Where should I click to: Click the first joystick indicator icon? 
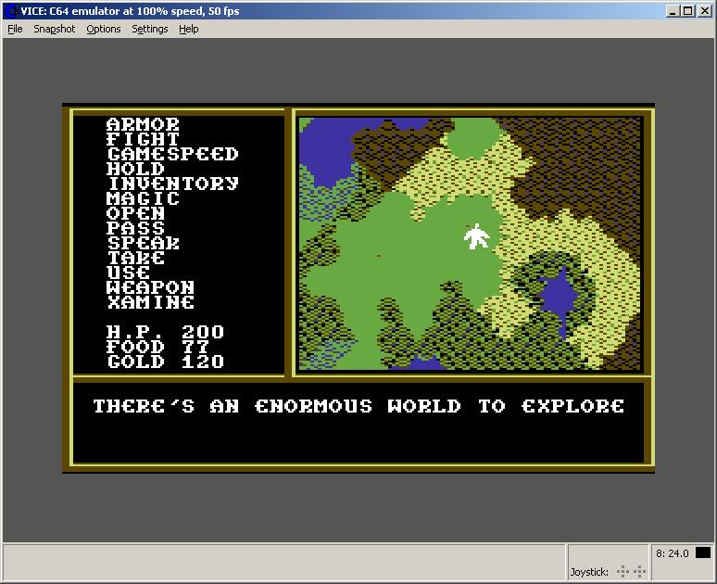(623, 571)
